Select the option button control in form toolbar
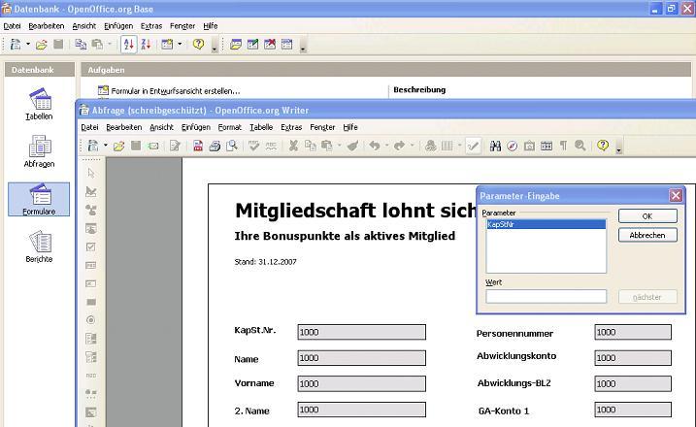696x427 pixels. click(x=91, y=320)
